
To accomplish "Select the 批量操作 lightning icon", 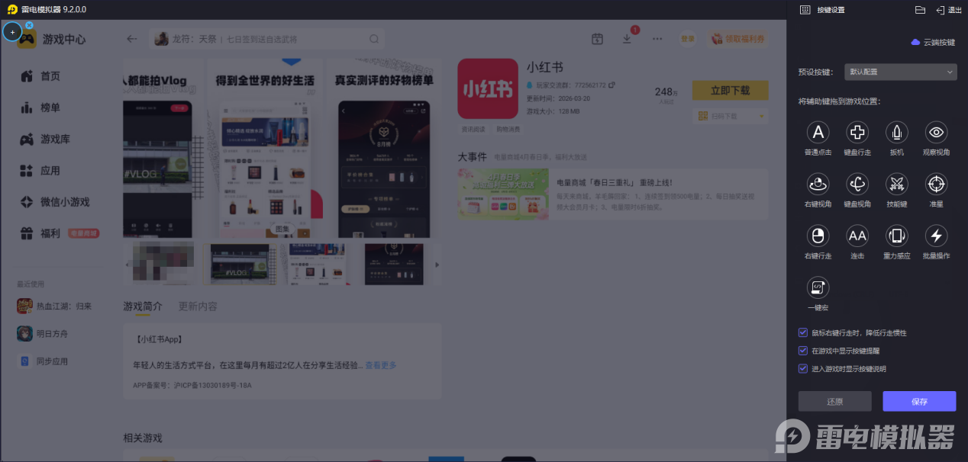I will click(x=937, y=236).
